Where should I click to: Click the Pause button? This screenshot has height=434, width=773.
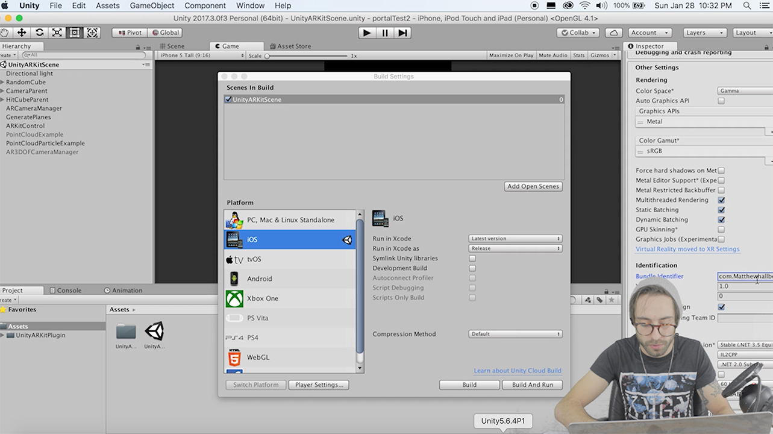click(385, 33)
